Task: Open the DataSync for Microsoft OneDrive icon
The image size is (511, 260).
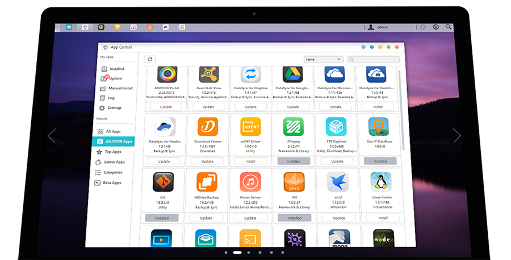Action: [334, 74]
